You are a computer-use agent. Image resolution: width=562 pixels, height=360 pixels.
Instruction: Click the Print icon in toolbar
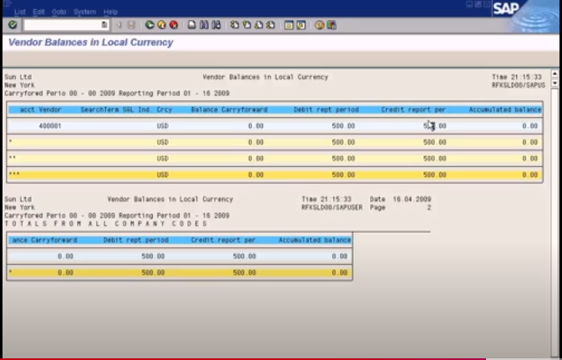(192, 25)
